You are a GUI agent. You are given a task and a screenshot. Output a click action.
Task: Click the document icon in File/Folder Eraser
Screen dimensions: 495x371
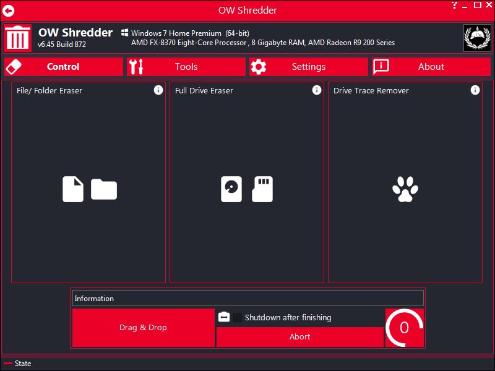[73, 189]
